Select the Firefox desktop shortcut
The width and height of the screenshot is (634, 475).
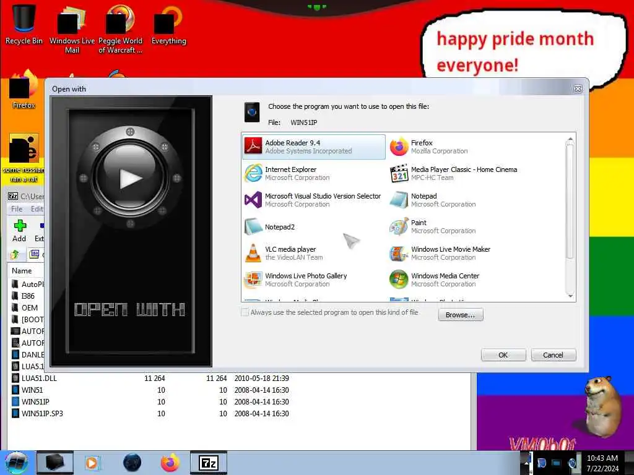pyautogui.click(x=24, y=90)
